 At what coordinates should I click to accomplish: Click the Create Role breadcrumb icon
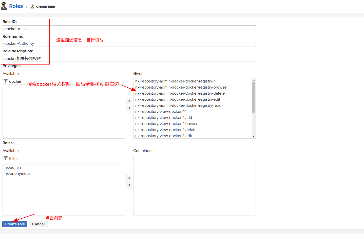tap(32, 7)
